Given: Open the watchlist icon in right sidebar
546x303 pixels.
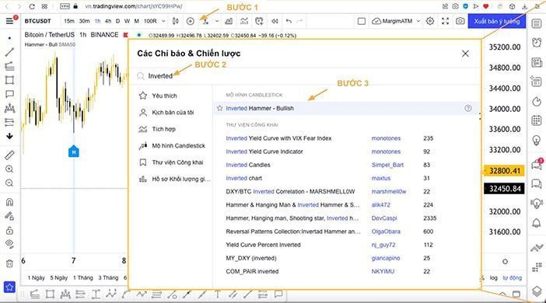Looking at the screenshot, I should pyautogui.click(x=537, y=23).
